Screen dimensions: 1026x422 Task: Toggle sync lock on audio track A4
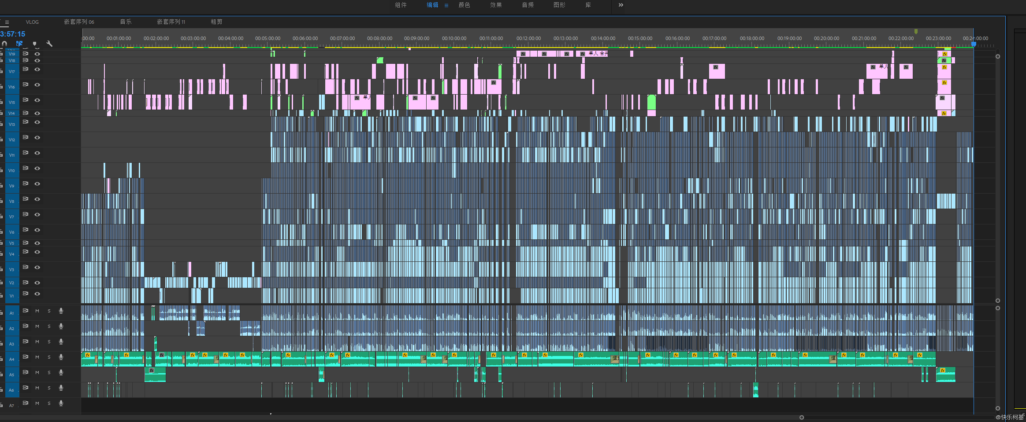point(26,357)
